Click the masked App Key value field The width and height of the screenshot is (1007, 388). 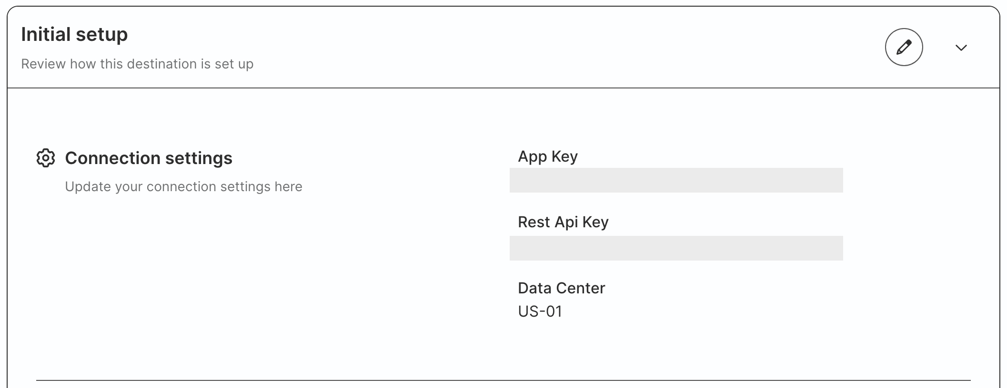pyautogui.click(x=675, y=180)
